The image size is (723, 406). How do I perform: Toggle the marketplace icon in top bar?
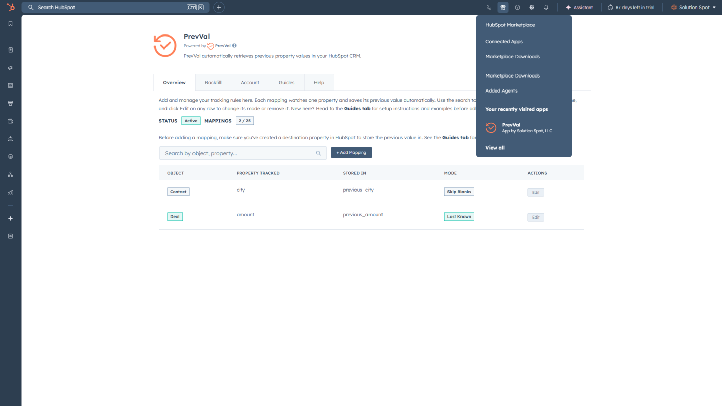(x=503, y=7)
